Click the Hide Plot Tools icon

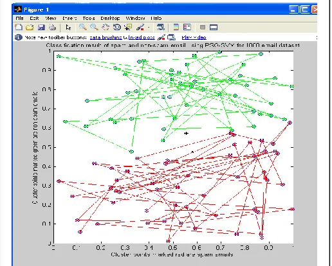click(203, 27)
